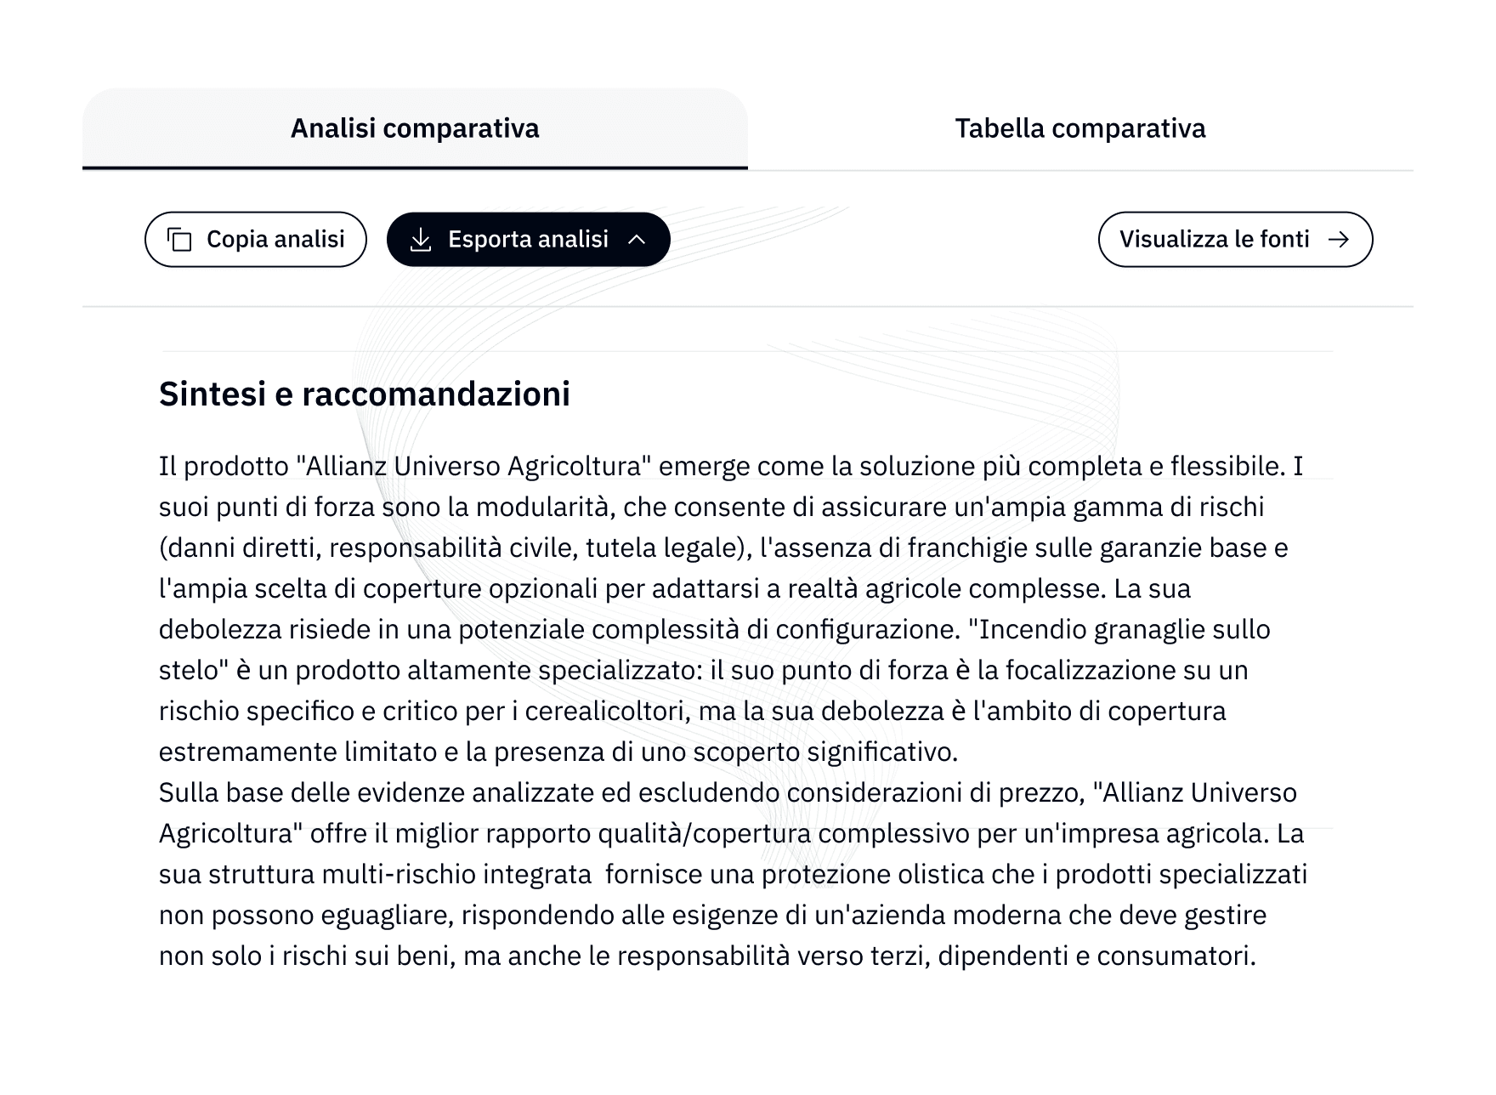Image resolution: width=1496 pixels, height=1095 pixels.
Task: Click the duplicate-pages icon before 'Copia analisi'
Action: 181,240
